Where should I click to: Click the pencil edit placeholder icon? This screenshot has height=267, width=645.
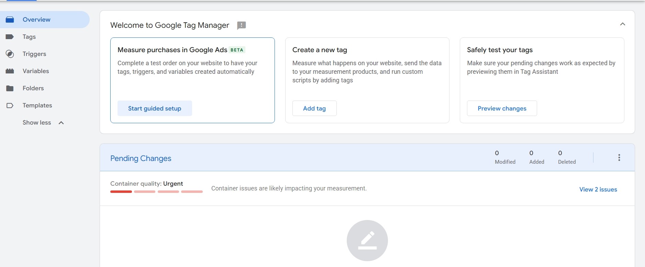pos(367,241)
